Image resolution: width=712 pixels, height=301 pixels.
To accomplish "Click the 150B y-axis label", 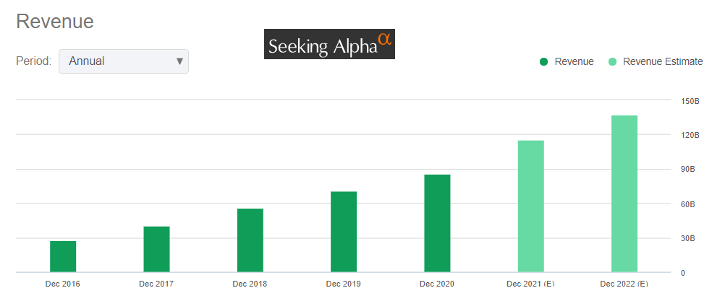I will 690,101.
